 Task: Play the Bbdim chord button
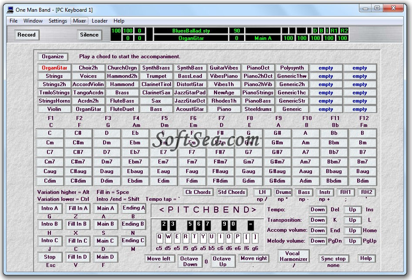click(334, 181)
